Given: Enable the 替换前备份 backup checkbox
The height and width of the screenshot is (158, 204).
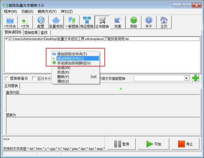Looking at the screenshot, I should [x=7, y=79].
